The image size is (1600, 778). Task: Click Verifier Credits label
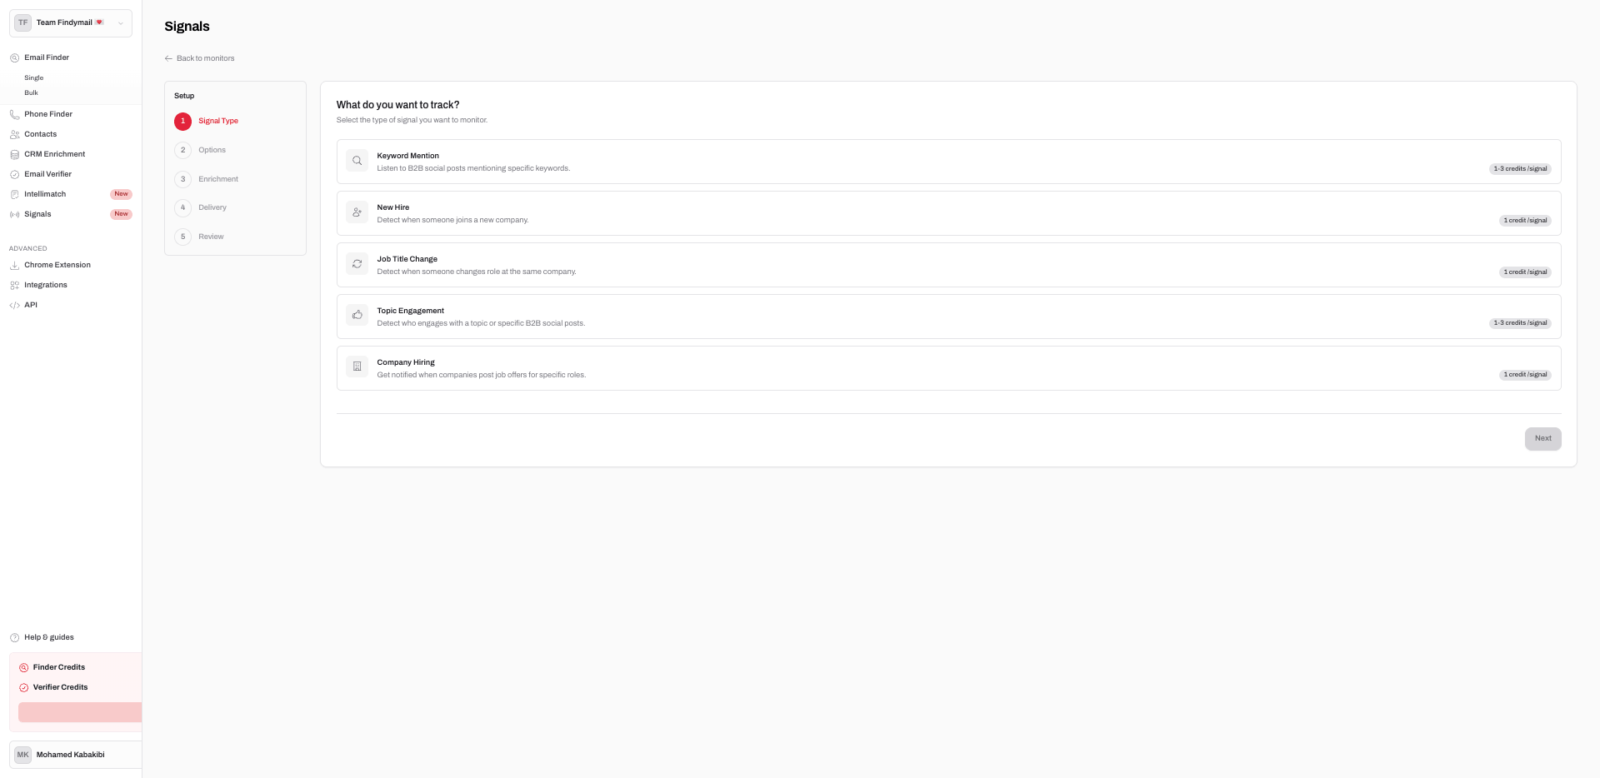pyautogui.click(x=60, y=687)
